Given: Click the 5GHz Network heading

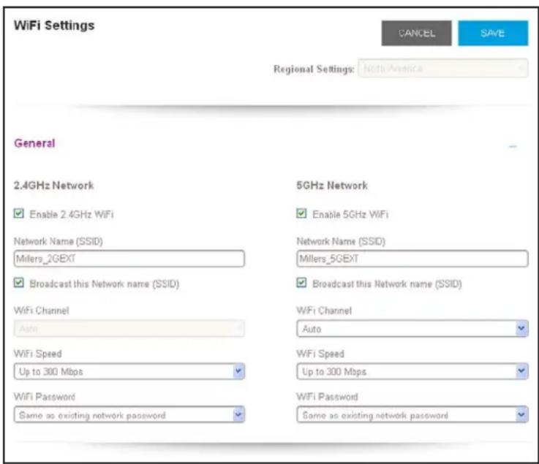Looking at the screenshot, I should pyautogui.click(x=332, y=186).
